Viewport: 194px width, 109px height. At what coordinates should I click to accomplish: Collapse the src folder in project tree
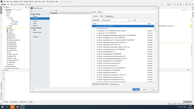[5, 16]
